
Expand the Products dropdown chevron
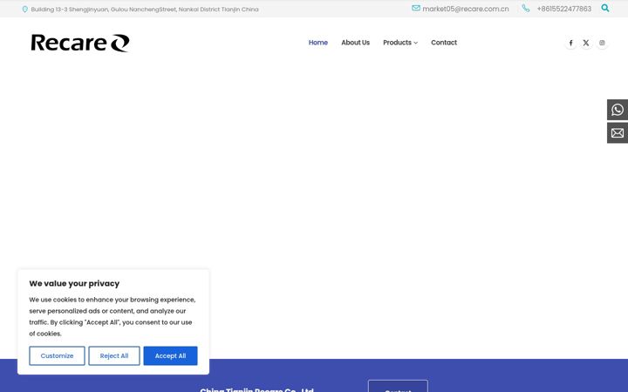(x=416, y=43)
